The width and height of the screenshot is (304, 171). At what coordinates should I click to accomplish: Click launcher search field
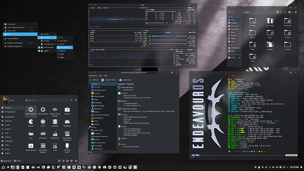click(x=47, y=100)
